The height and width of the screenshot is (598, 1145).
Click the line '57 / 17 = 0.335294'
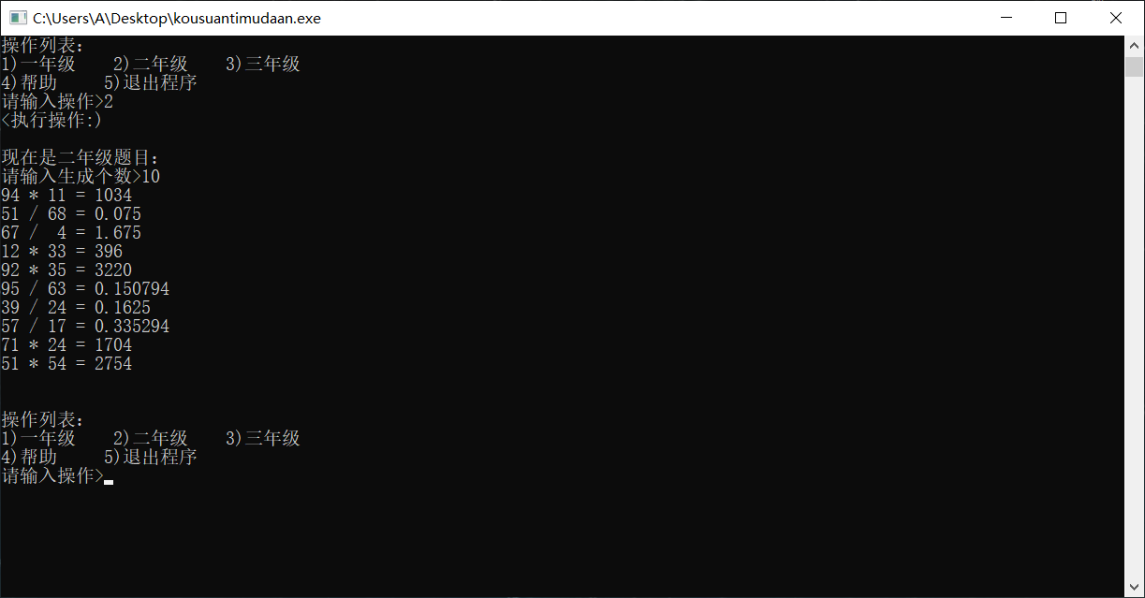pyautogui.click(x=85, y=327)
